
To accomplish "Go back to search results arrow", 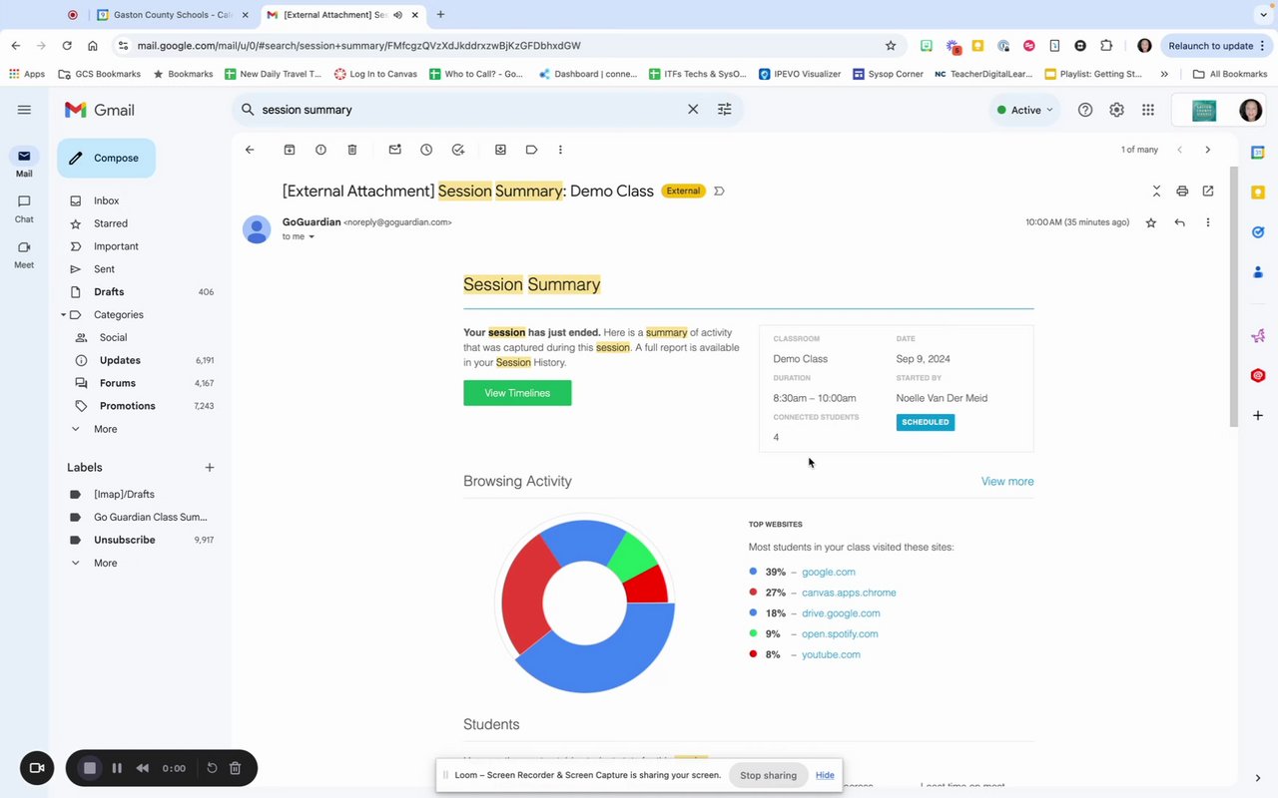I will pos(250,150).
